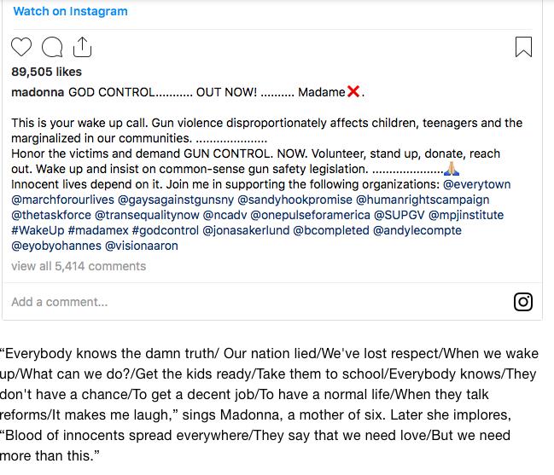Save the post with the bookmark icon
554x475 pixels.
(523, 47)
